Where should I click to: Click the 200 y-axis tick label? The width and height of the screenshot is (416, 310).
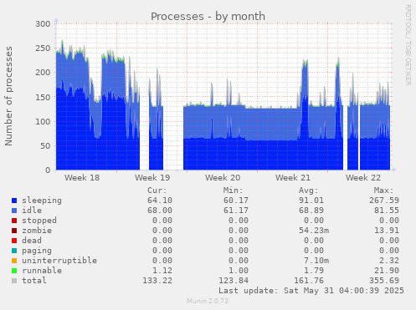pos(43,73)
